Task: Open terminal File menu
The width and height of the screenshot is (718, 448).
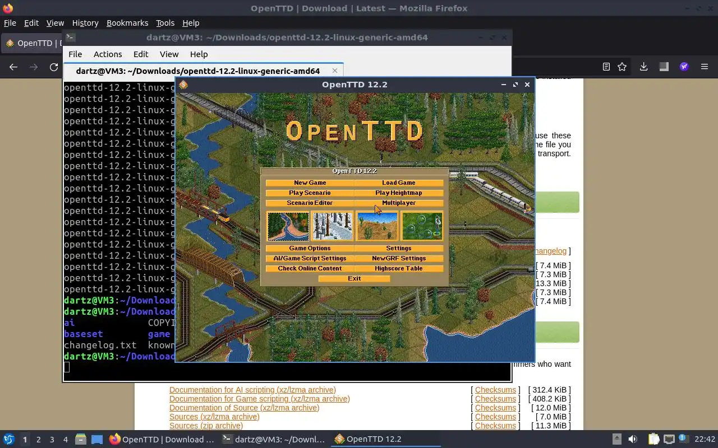Action: click(75, 54)
